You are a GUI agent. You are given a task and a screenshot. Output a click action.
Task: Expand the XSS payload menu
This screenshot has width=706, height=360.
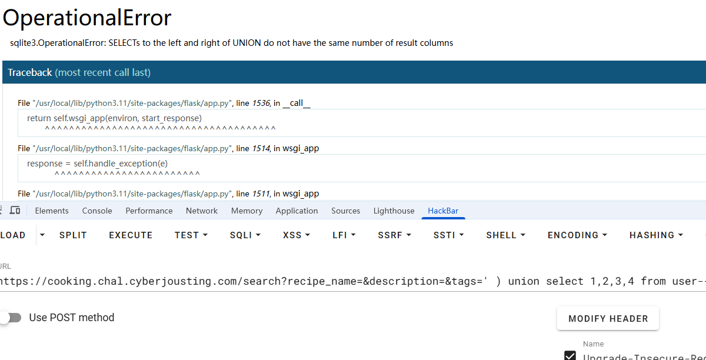(296, 235)
